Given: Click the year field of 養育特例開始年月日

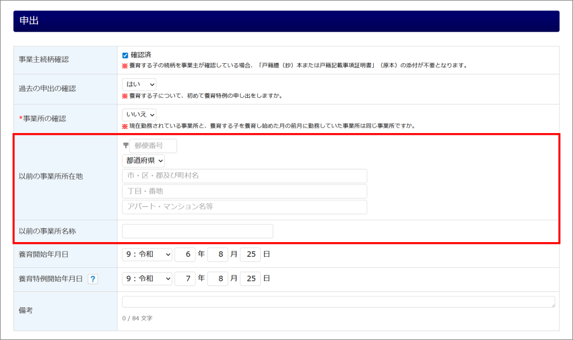Looking at the screenshot, I should click(x=185, y=278).
